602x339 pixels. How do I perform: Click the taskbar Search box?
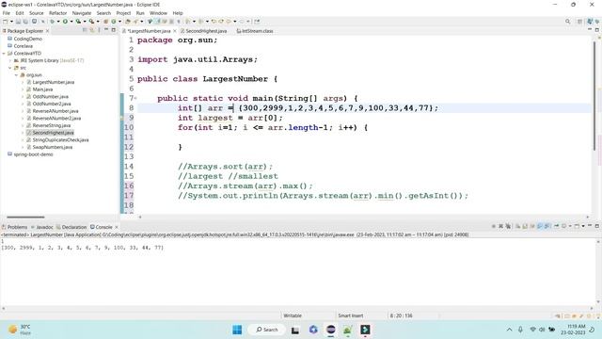coord(266,330)
